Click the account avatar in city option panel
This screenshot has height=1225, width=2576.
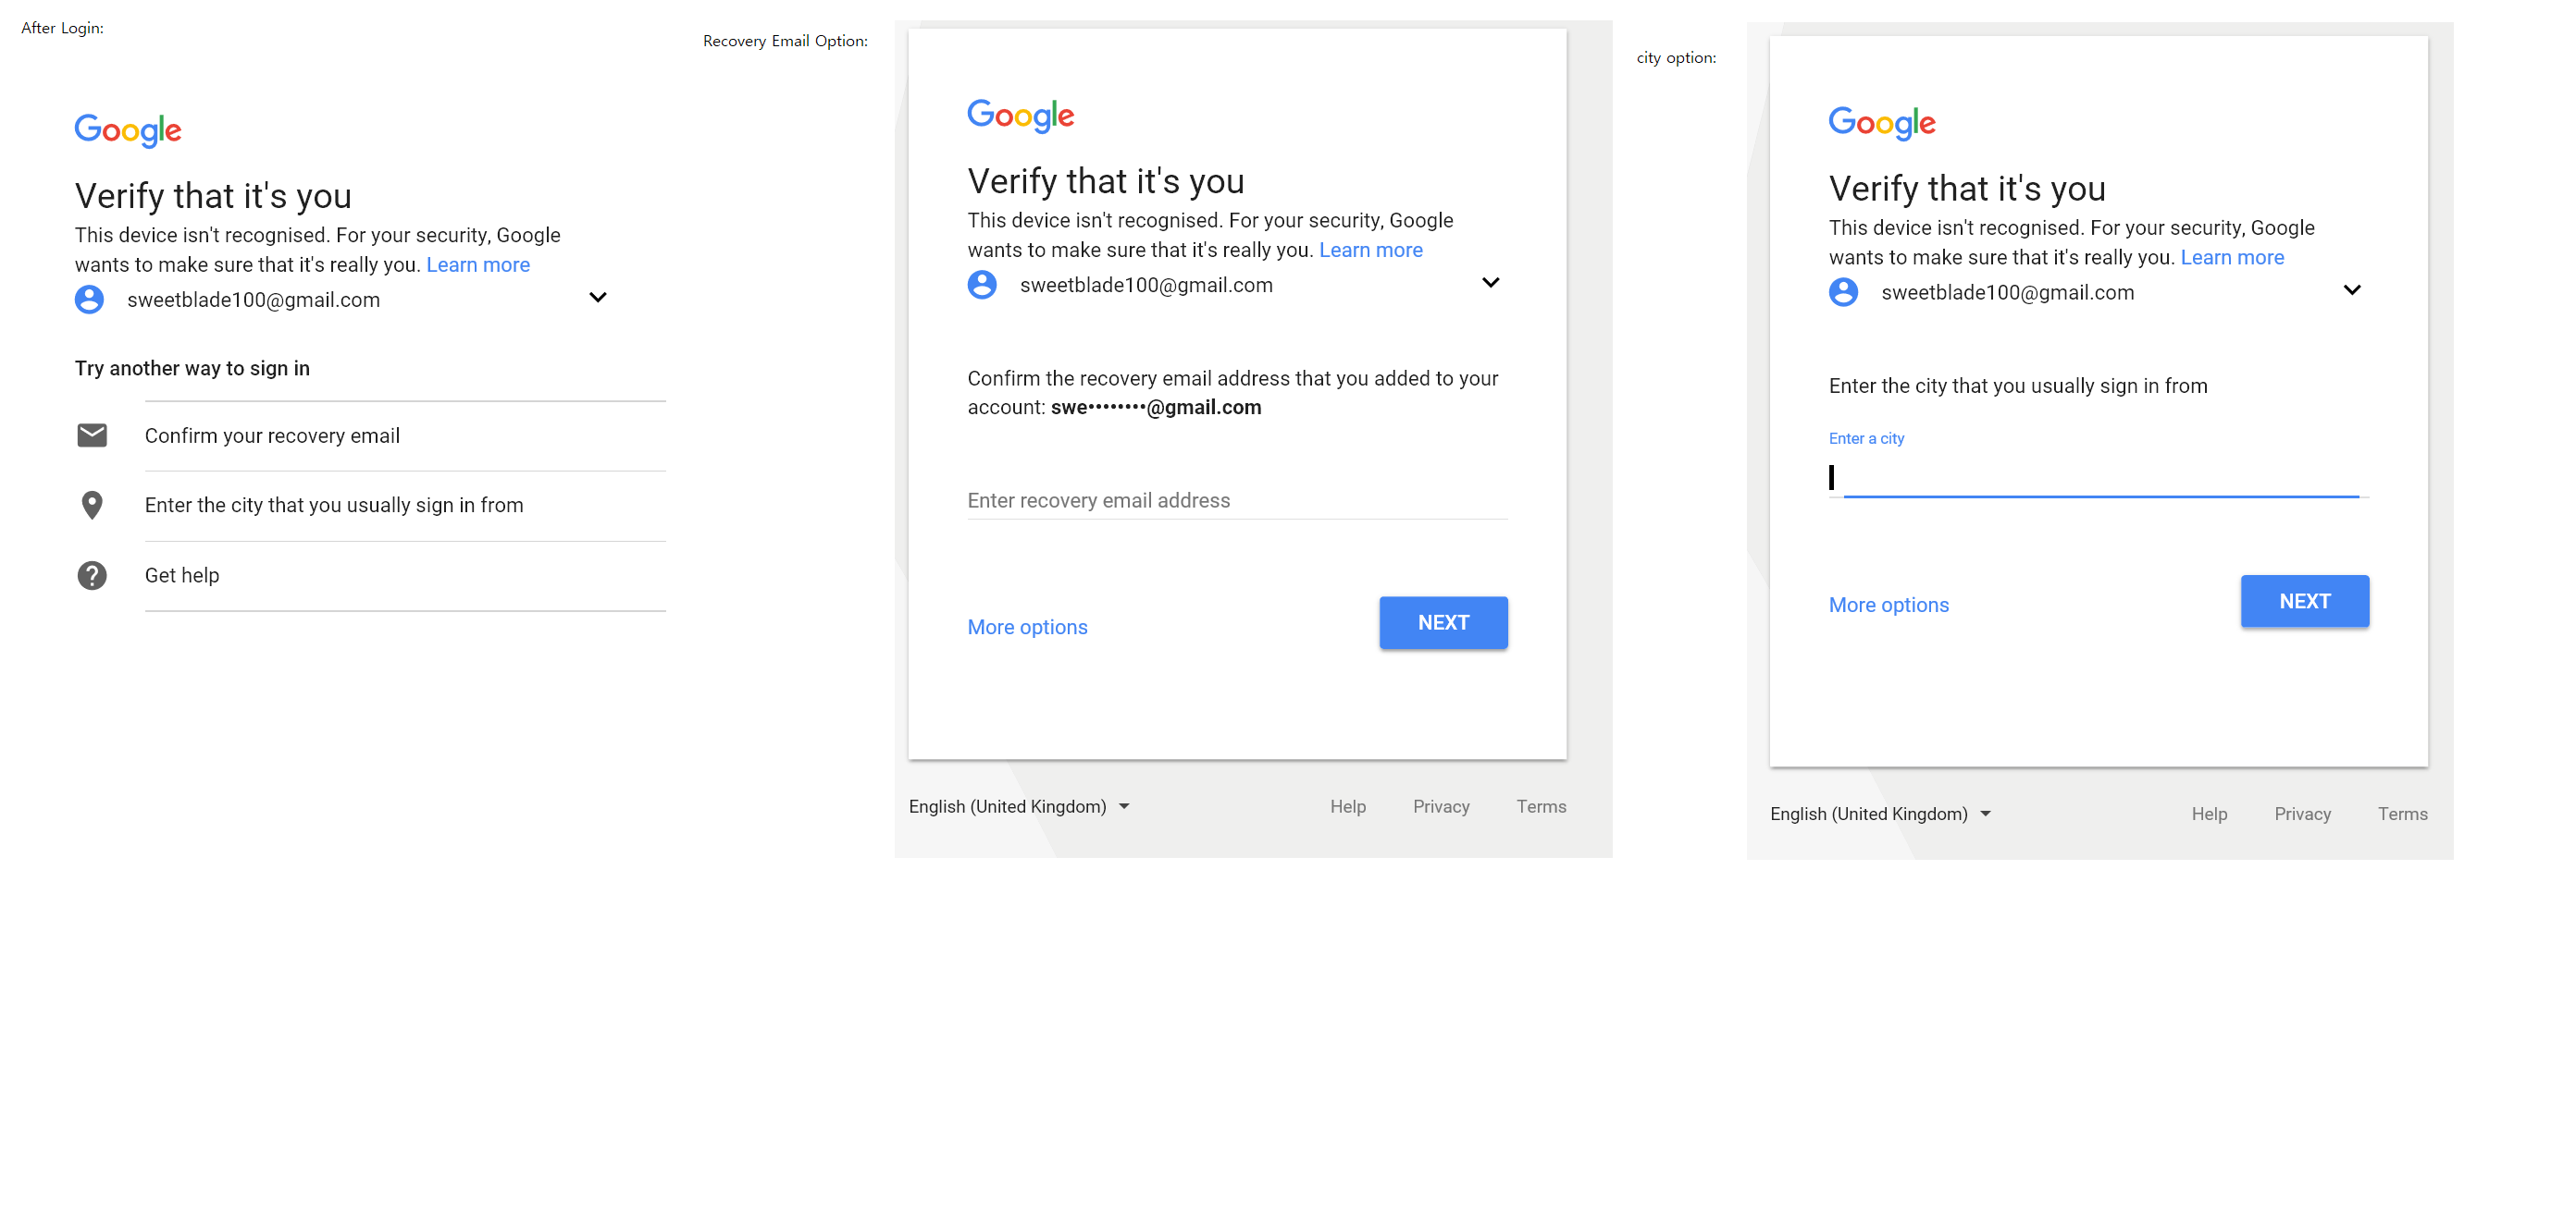point(1843,293)
